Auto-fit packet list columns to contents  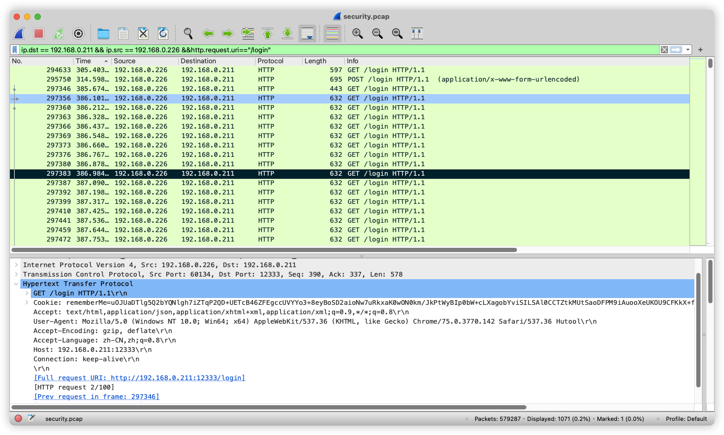[x=417, y=33]
